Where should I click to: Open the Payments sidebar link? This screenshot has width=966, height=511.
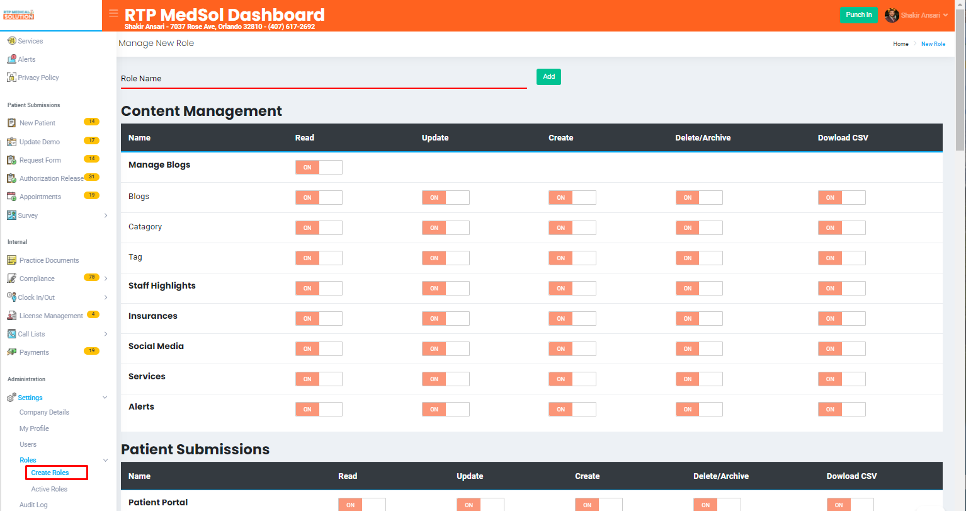point(34,352)
